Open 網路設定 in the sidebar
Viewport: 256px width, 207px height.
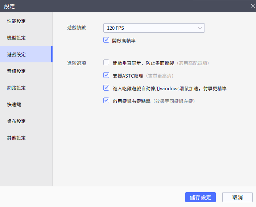[17, 88]
